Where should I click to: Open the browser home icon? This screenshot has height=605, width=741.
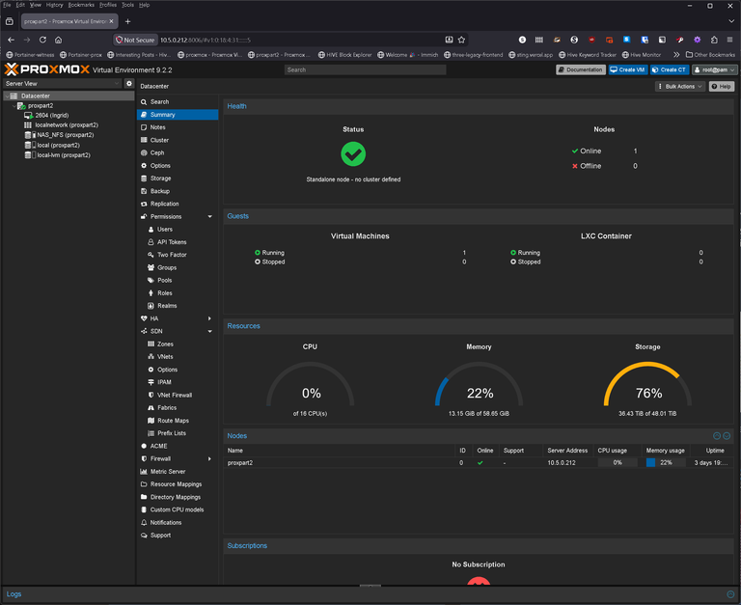(x=58, y=40)
